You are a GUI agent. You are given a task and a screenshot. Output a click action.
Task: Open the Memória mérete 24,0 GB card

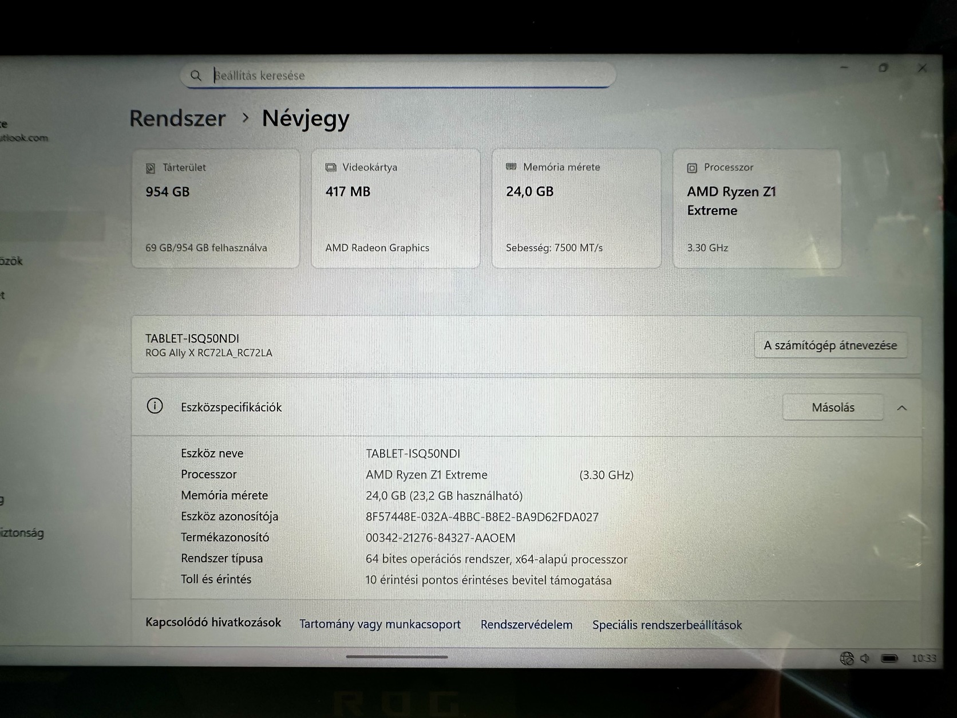click(576, 208)
